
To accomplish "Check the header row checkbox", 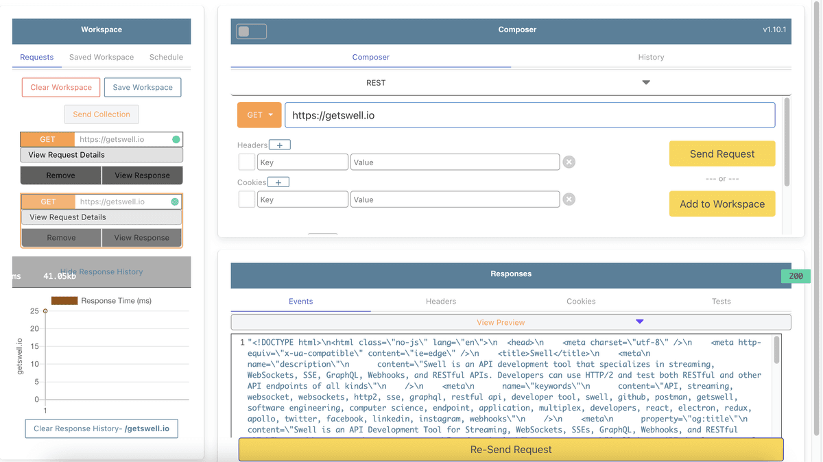I will [247, 162].
